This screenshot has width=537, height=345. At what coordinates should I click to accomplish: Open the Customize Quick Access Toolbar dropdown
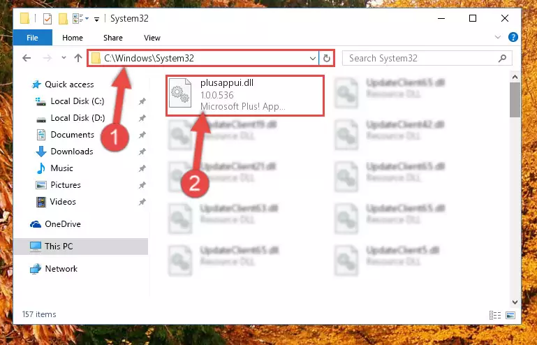point(97,19)
